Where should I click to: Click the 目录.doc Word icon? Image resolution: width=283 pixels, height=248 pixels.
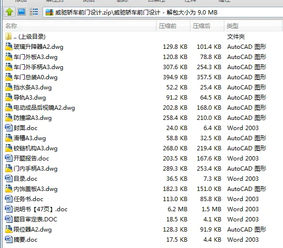pos(9,178)
